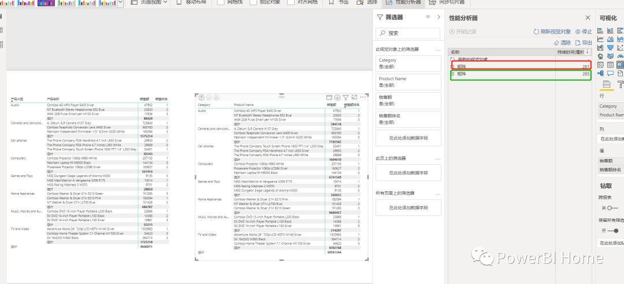Click the 刷新的视觉对象 row in the analyzer
This screenshot has height=284, width=624.
[x=519, y=59]
